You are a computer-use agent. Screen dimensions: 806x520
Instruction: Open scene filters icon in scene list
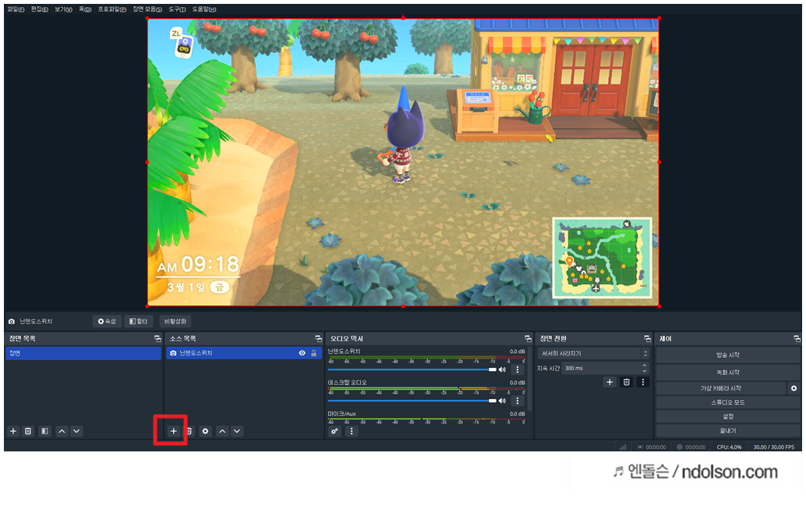[x=44, y=431]
